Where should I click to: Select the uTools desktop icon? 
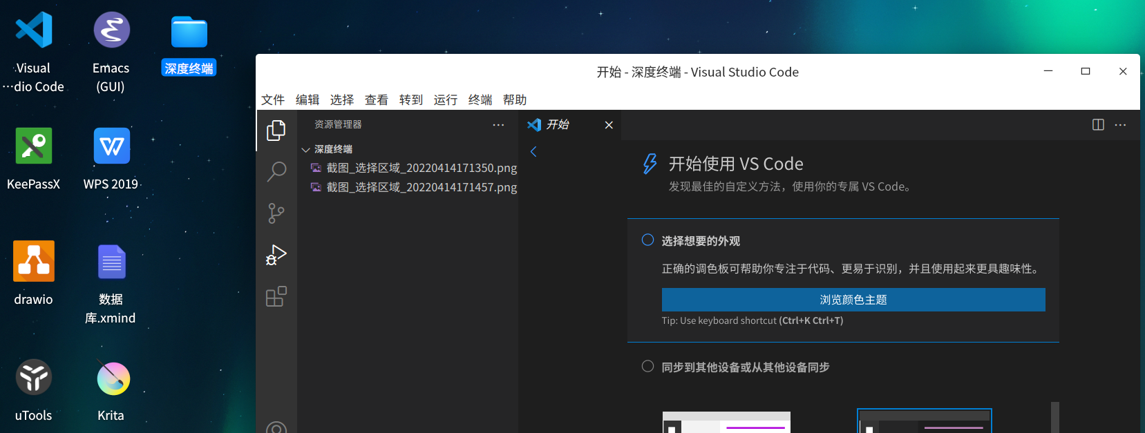(34, 377)
